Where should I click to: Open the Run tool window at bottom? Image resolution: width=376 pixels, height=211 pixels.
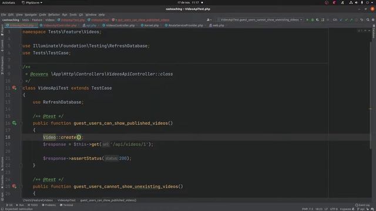[20, 205]
